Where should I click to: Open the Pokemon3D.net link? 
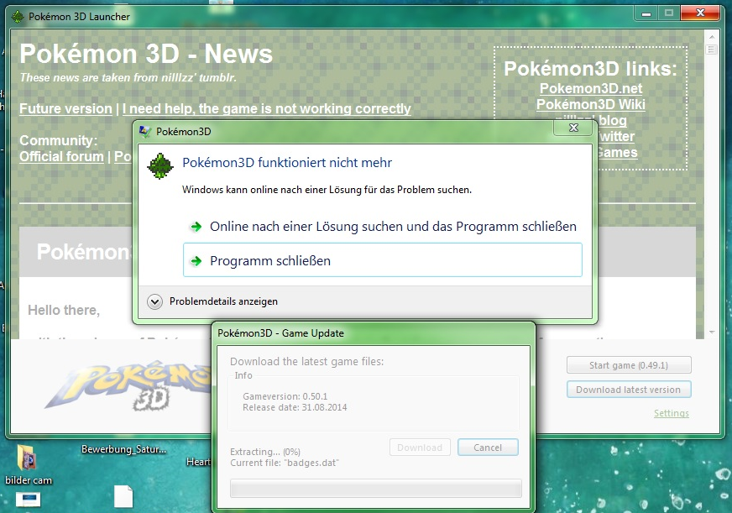(591, 88)
